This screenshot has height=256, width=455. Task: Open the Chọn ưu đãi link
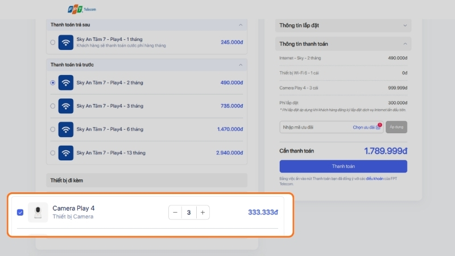363,127
